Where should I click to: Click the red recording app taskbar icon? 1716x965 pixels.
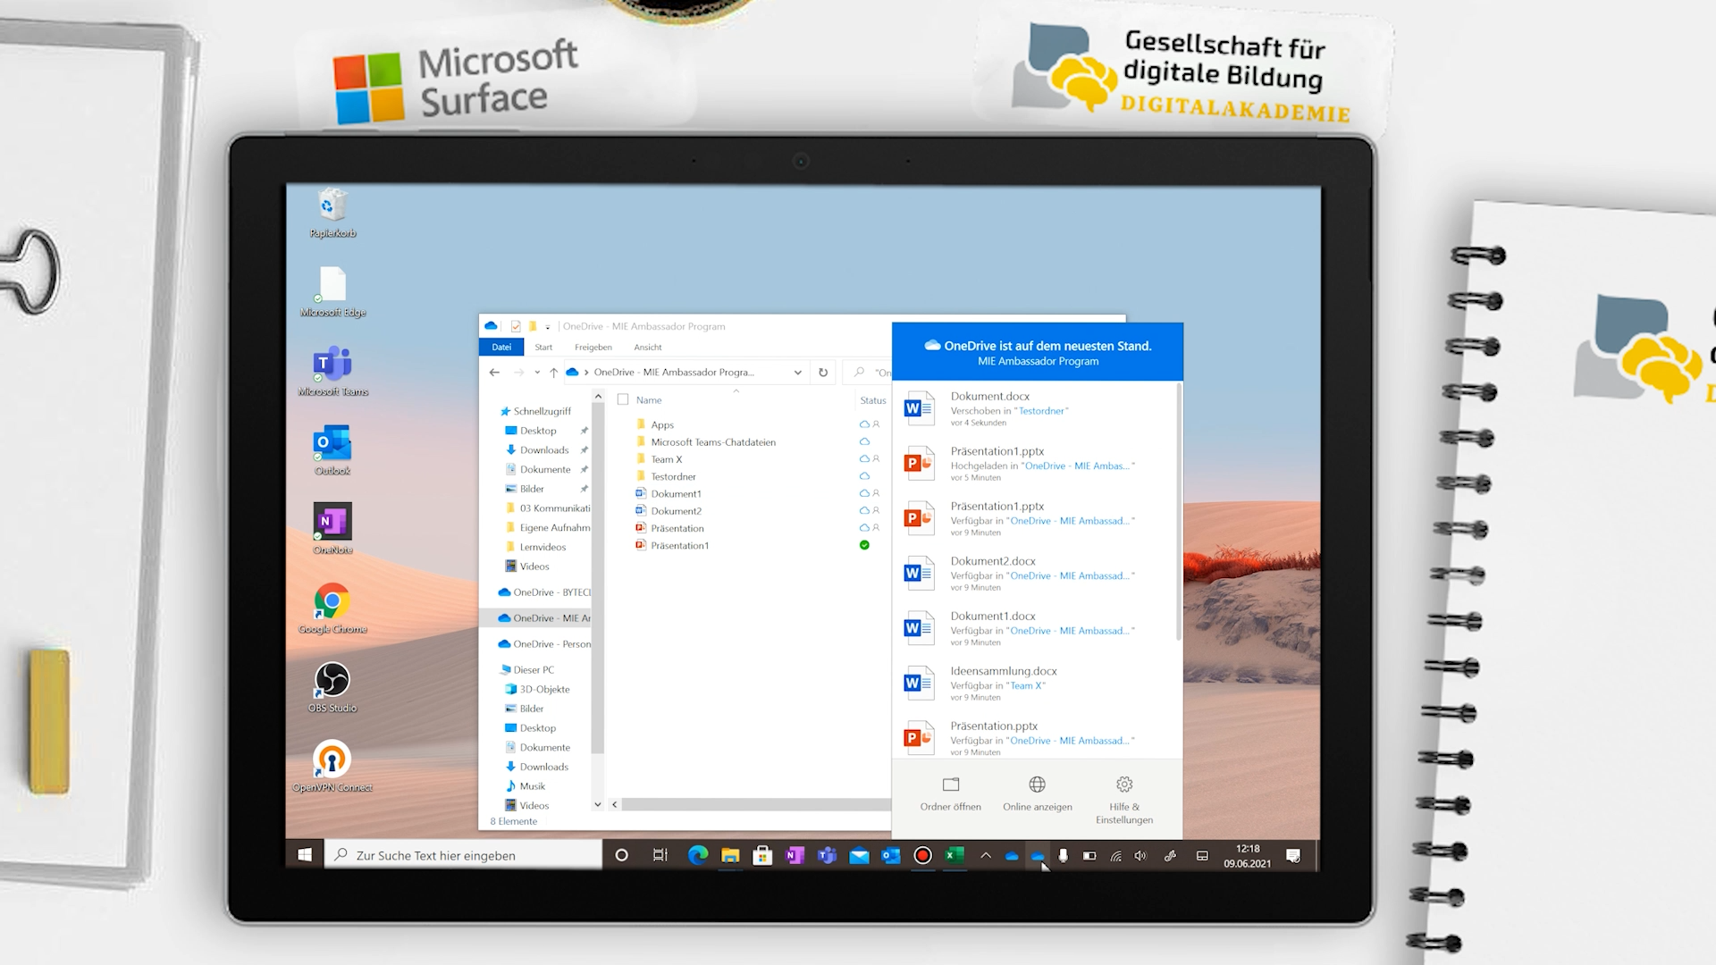(x=923, y=855)
